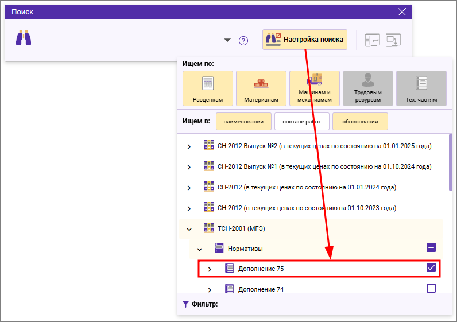This screenshot has height=322, width=457.
Task: Click the Настройка поиска button
Action: [305, 40]
